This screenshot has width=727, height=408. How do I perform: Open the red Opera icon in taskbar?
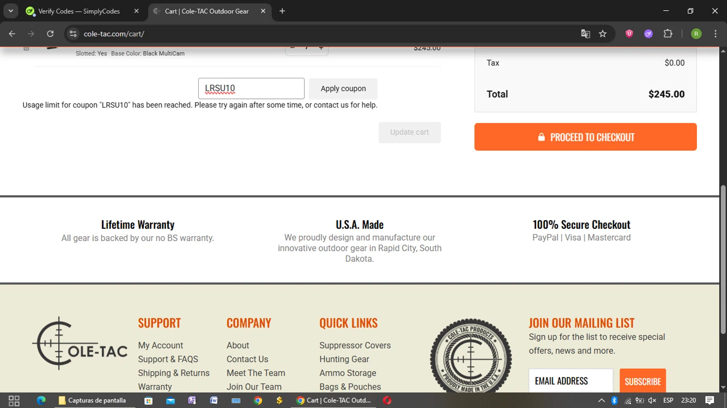click(387, 400)
